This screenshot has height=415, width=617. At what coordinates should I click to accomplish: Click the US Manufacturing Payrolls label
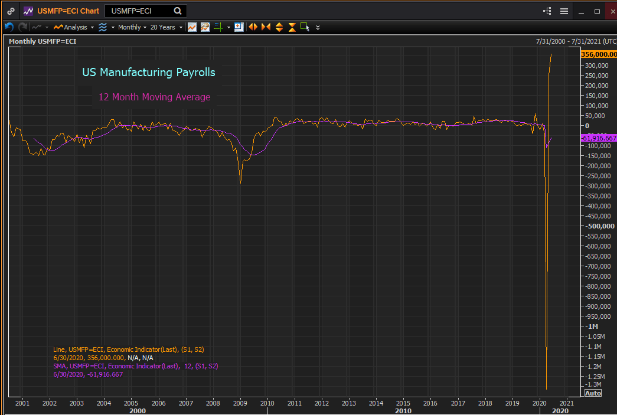point(148,72)
